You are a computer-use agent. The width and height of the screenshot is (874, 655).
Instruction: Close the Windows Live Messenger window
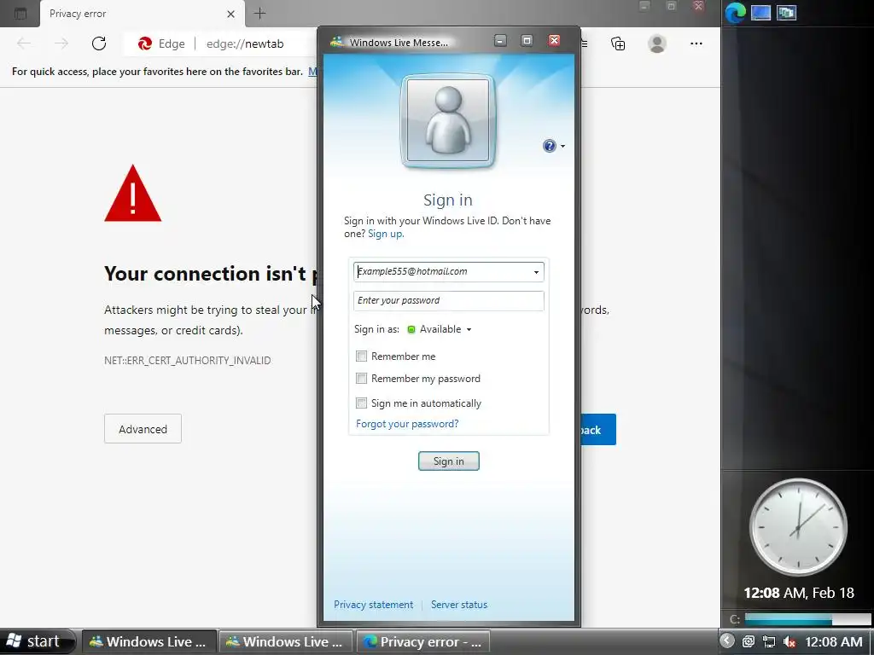click(554, 40)
